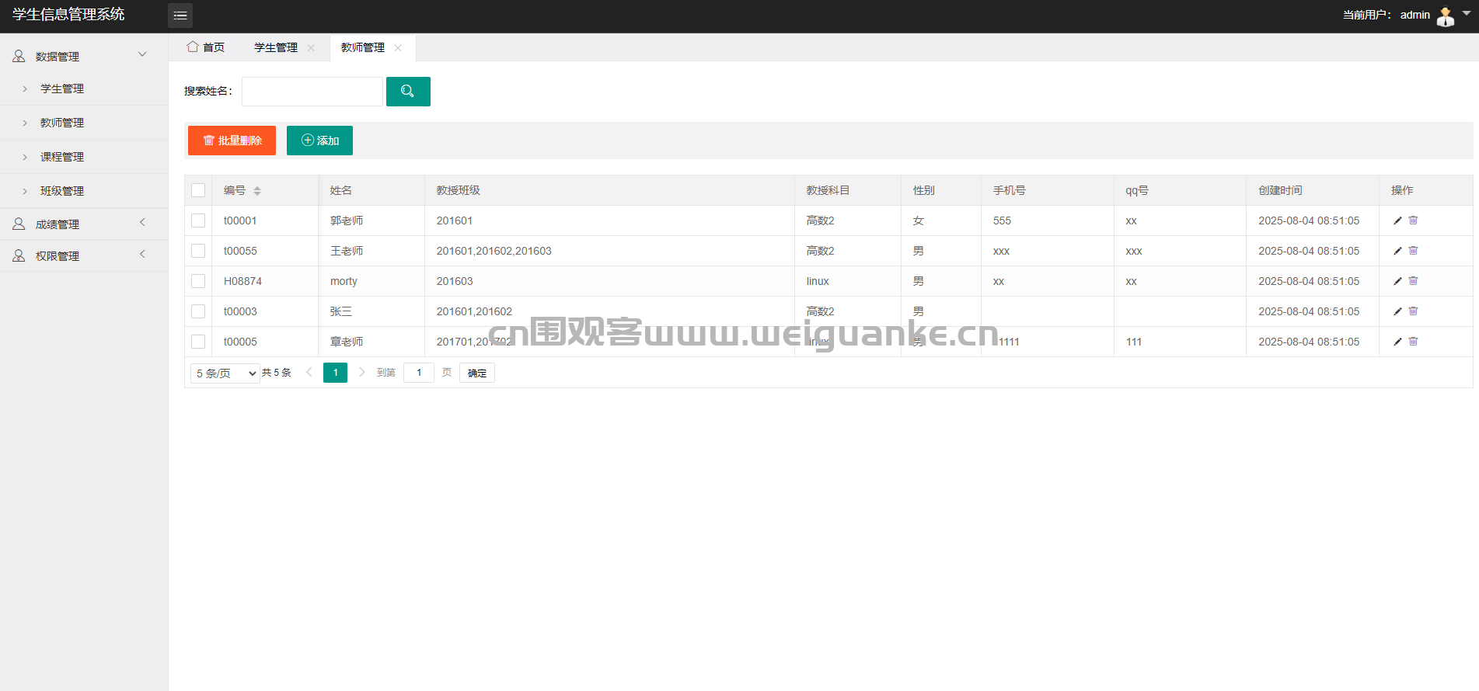
Task: Select the 教师管理 tab
Action: click(x=363, y=47)
